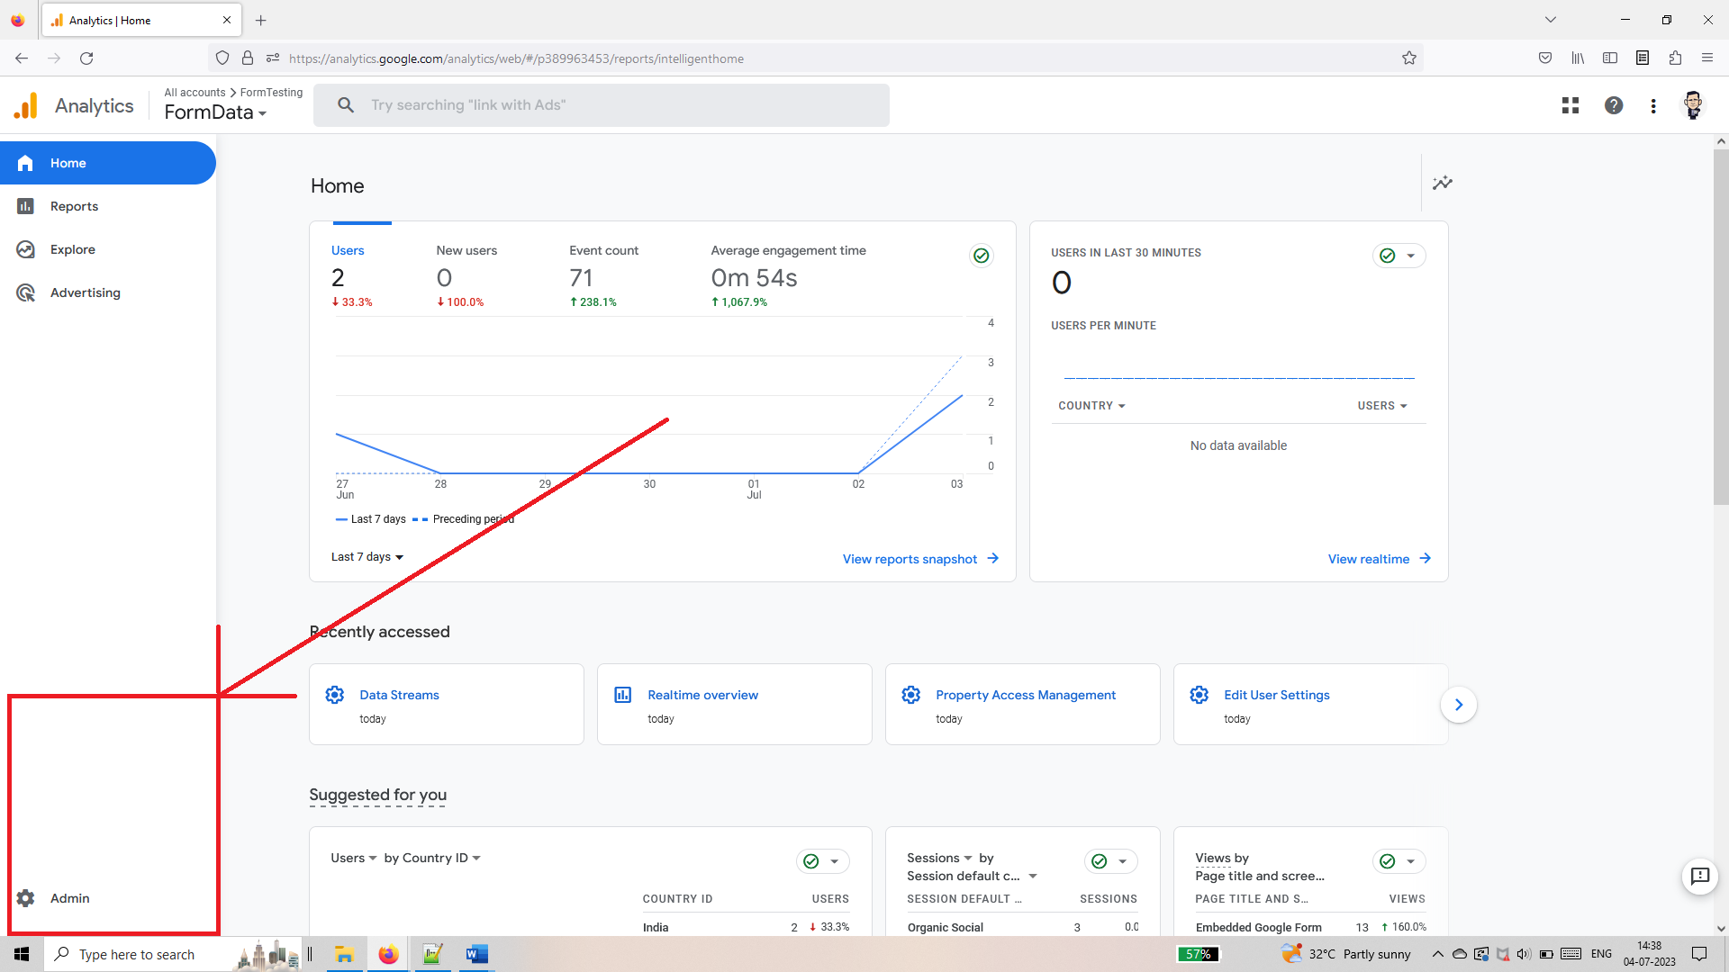Open the feedback chat bubble button
Screen dimensions: 1729x972
click(x=1700, y=876)
